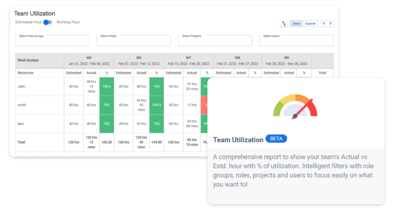The width and height of the screenshot is (394, 210).
Task: Open the Select Roles dropdown
Action: 134,41
